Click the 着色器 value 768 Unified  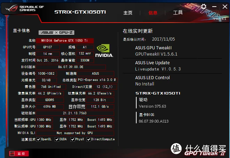click(51, 87)
